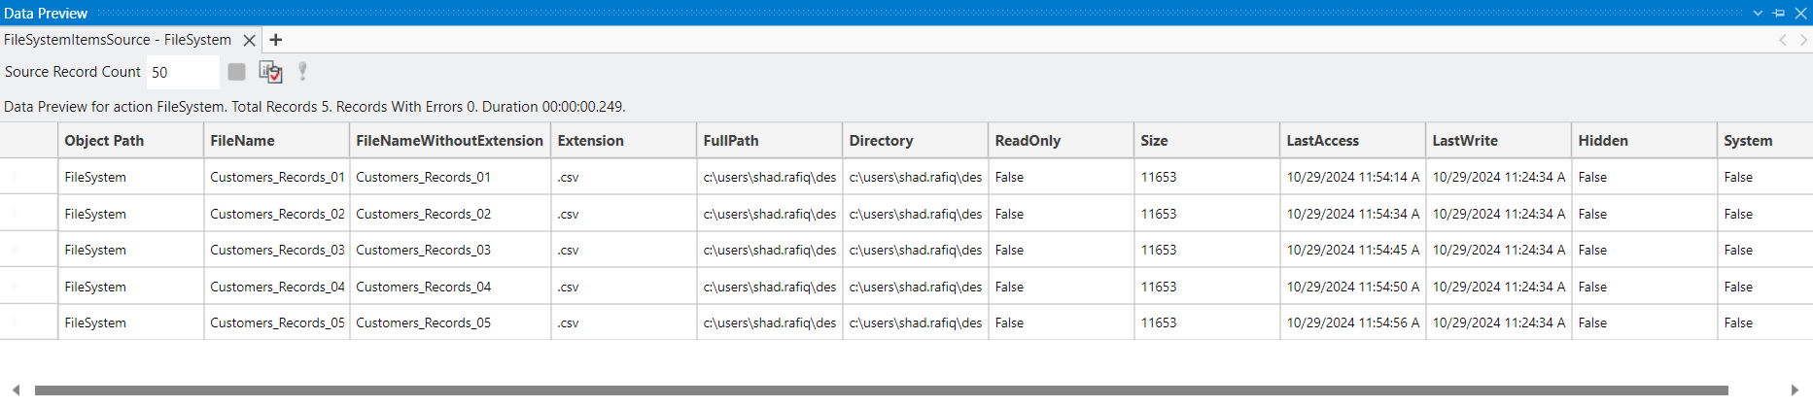This screenshot has width=1813, height=407.
Task: Expand the row arrow for Customers_Records_03
Action: [16, 250]
